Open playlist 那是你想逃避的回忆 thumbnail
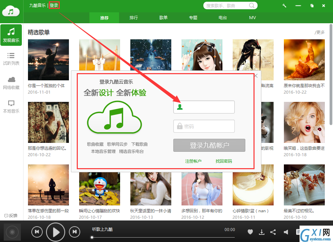 click(x=48, y=122)
